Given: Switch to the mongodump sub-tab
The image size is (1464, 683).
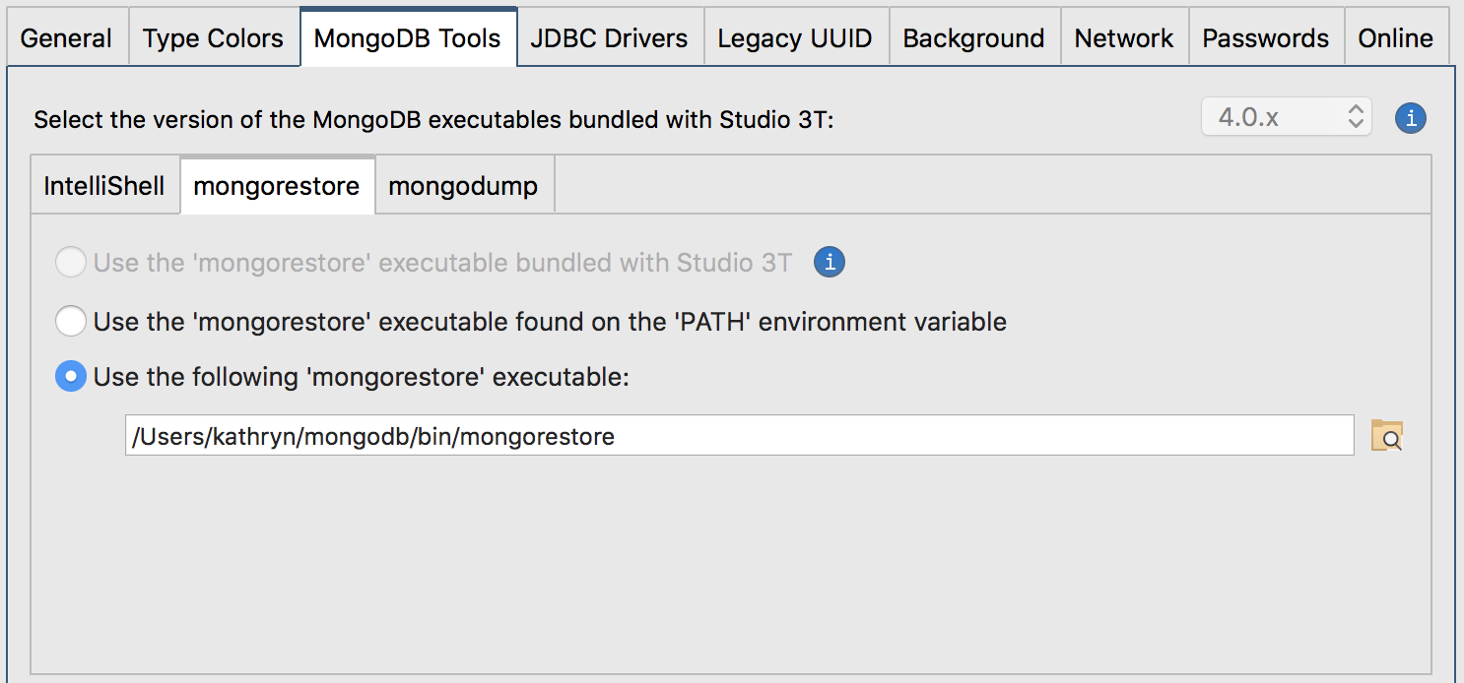Looking at the screenshot, I should (463, 186).
